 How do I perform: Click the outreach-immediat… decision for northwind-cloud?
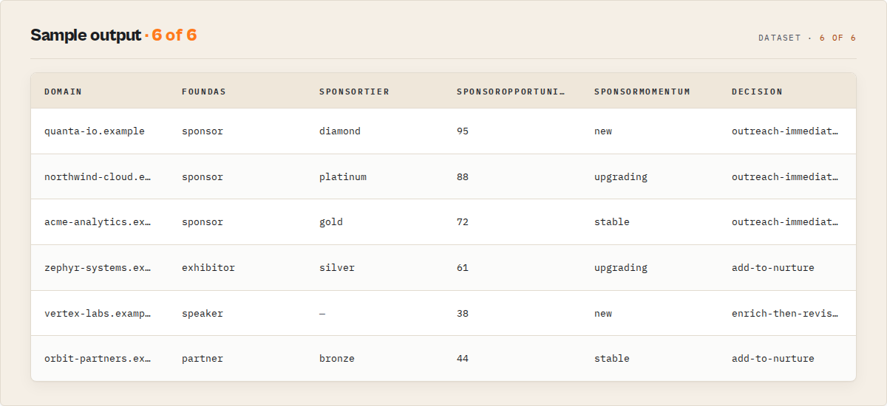(x=785, y=177)
